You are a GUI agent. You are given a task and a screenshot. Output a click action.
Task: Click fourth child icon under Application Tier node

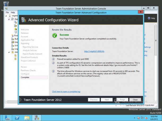[x=15, y=32]
